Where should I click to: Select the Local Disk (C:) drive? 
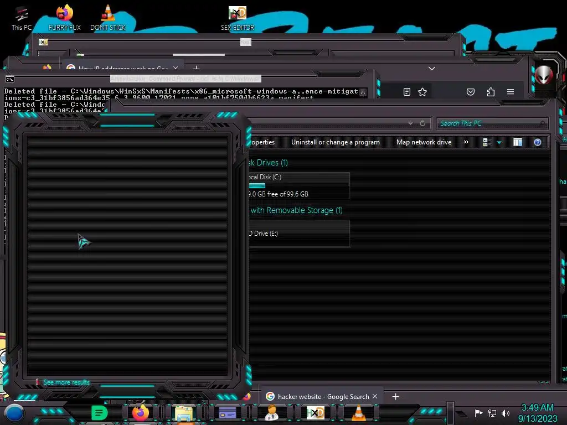[x=299, y=185]
